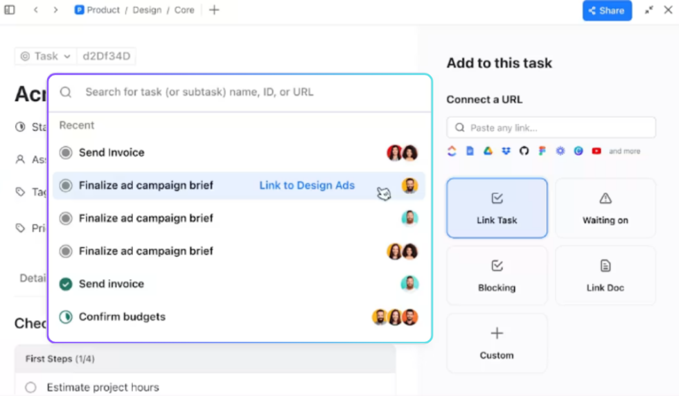Click the Dropbox integration icon
Image resolution: width=679 pixels, height=396 pixels.
[506, 151]
